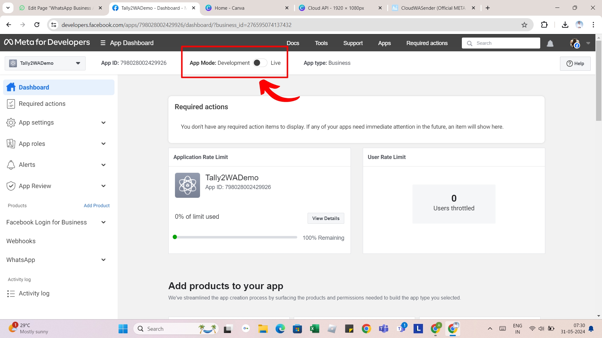602x338 pixels.
Task: Click the profile avatar in Meta header
Action: pyautogui.click(x=575, y=43)
